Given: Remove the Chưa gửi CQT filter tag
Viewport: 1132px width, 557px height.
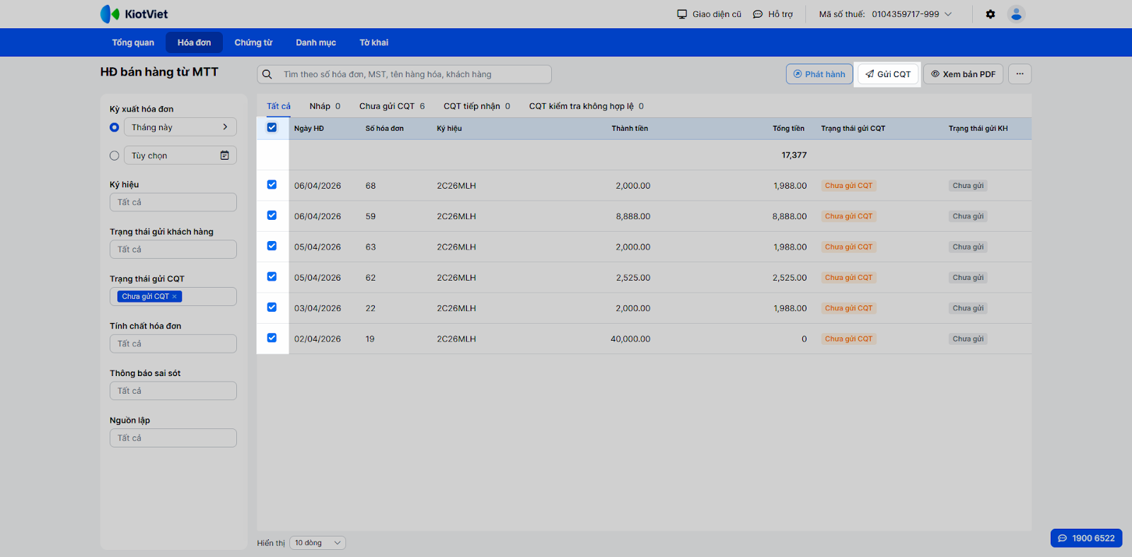Looking at the screenshot, I should click(175, 297).
